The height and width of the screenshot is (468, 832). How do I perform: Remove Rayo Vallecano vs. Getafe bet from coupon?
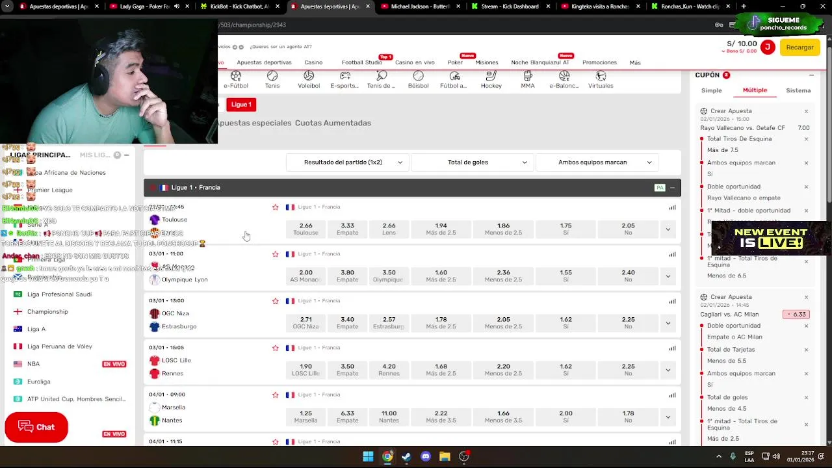tap(806, 111)
